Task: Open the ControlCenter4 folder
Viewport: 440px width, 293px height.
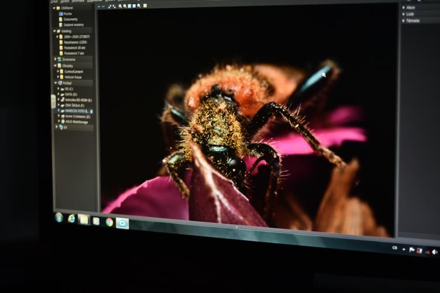Action: (x=71, y=71)
